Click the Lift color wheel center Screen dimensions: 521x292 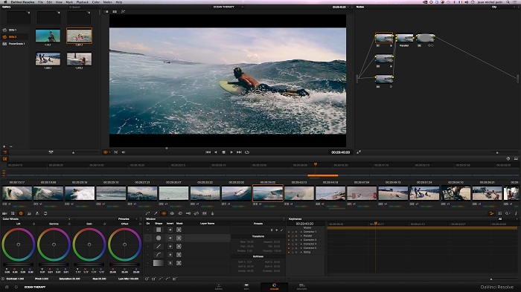(19, 244)
